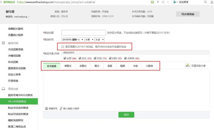Switch to the 卡券 tab
This screenshot has height=130, width=214.
pyautogui.click(x=135, y=66)
